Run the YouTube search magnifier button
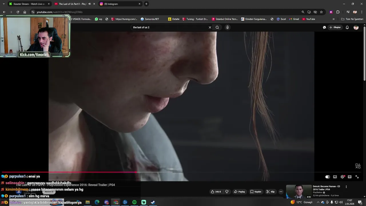Screen dimensions: 366x206 coord(217,27)
